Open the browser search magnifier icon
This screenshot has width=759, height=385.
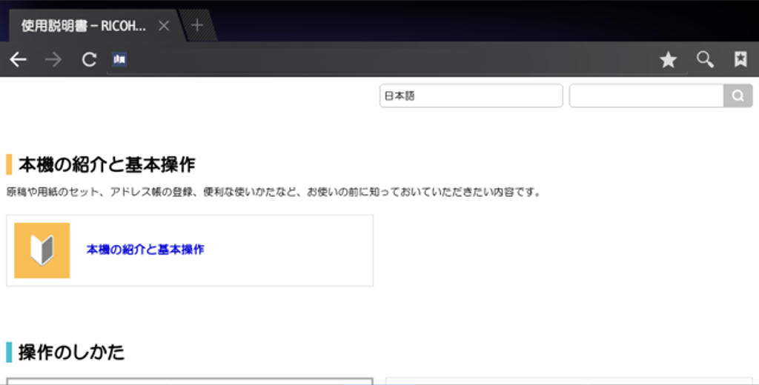pyautogui.click(x=705, y=60)
